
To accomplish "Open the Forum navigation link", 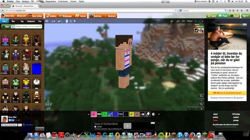I will [81, 16].
